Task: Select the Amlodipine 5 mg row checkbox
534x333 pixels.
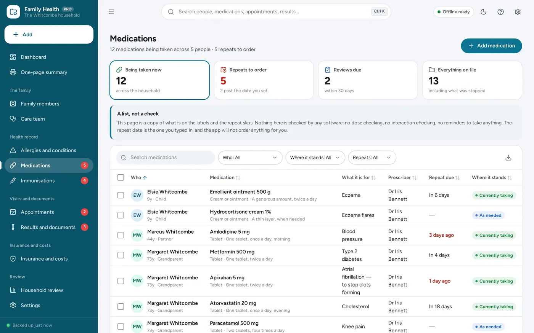Action: (121, 235)
